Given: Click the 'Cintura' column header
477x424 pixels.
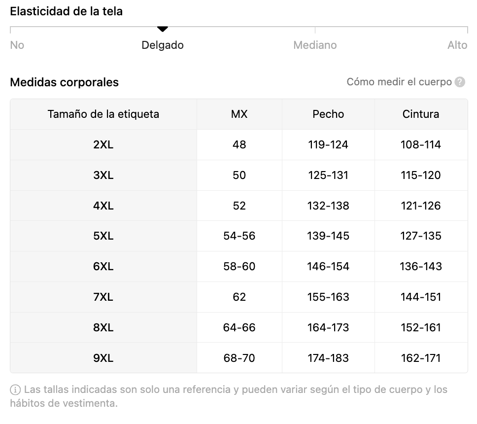Looking at the screenshot, I should [421, 114].
